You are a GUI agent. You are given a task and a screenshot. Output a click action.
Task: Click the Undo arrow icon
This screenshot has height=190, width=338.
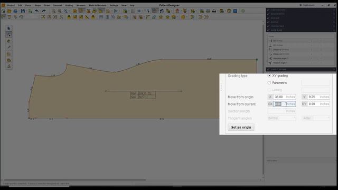[x=37, y=11]
